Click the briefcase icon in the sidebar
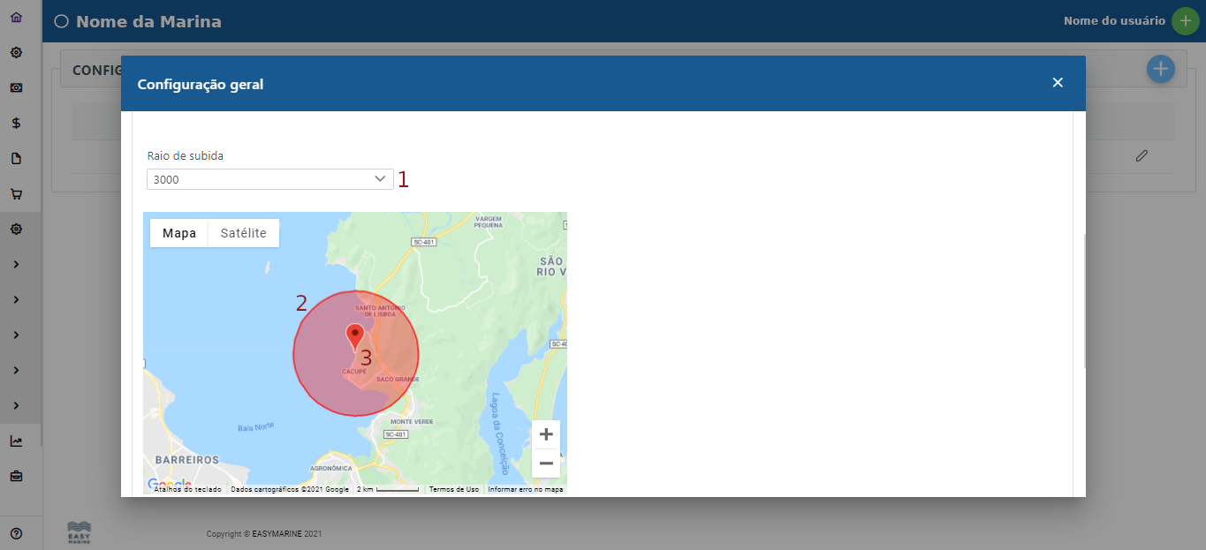Viewport: 1206px width, 550px height. tap(16, 476)
